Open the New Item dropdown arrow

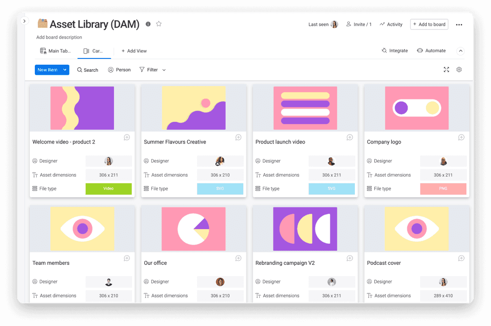point(65,70)
